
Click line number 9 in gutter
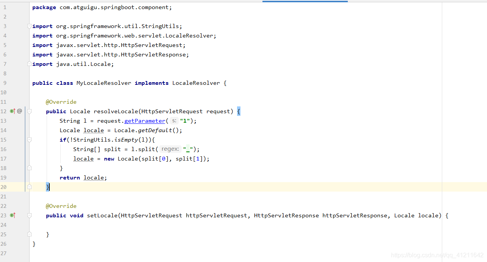pyautogui.click(x=5, y=83)
